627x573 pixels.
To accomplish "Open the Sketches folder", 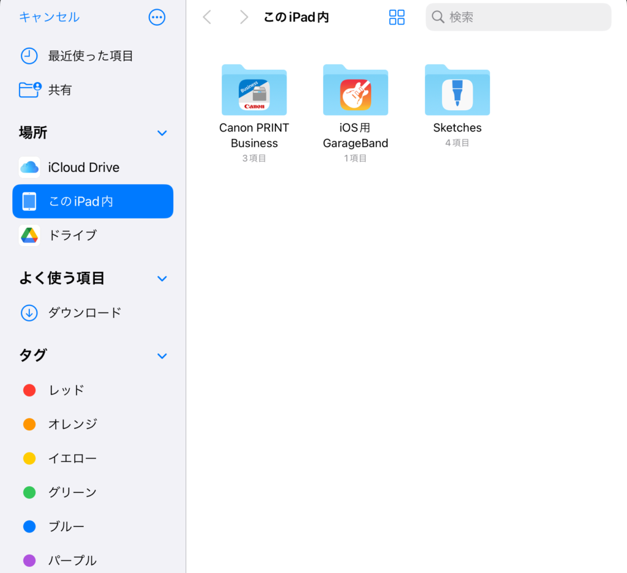I will click(x=457, y=91).
